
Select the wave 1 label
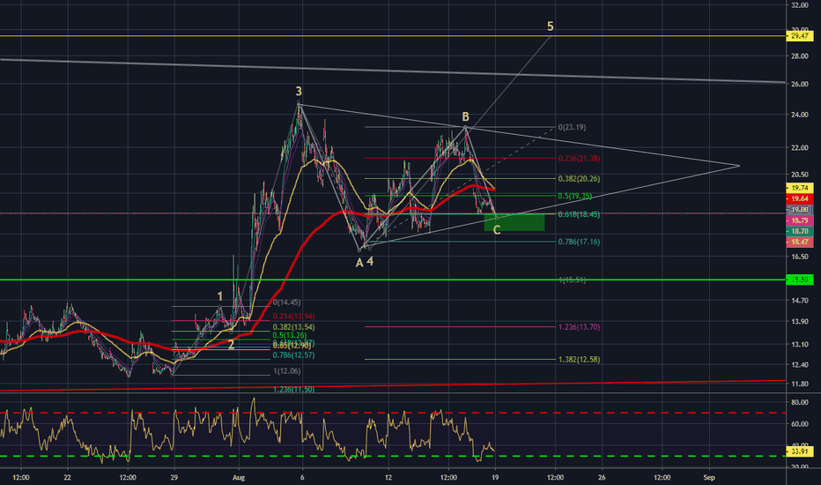coord(220,296)
